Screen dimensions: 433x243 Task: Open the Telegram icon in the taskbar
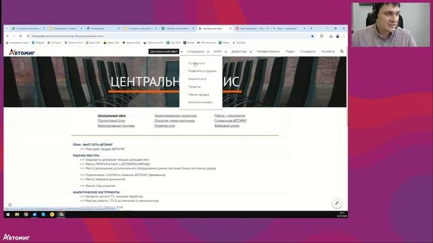35,215
